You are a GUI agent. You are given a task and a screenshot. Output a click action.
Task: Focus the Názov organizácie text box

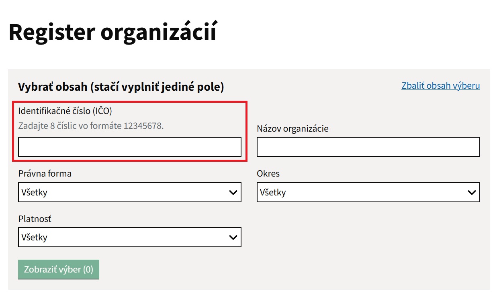coord(368,147)
